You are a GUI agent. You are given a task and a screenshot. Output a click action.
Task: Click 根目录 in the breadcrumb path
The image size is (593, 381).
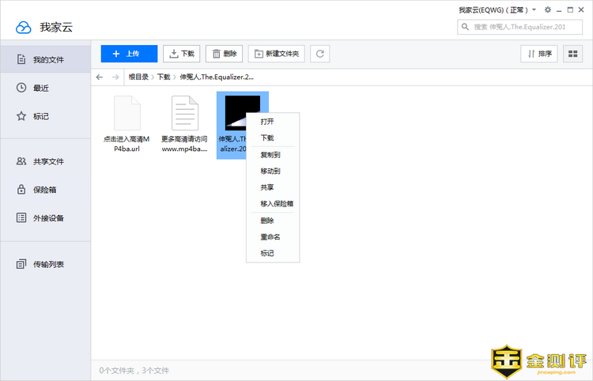(x=138, y=77)
